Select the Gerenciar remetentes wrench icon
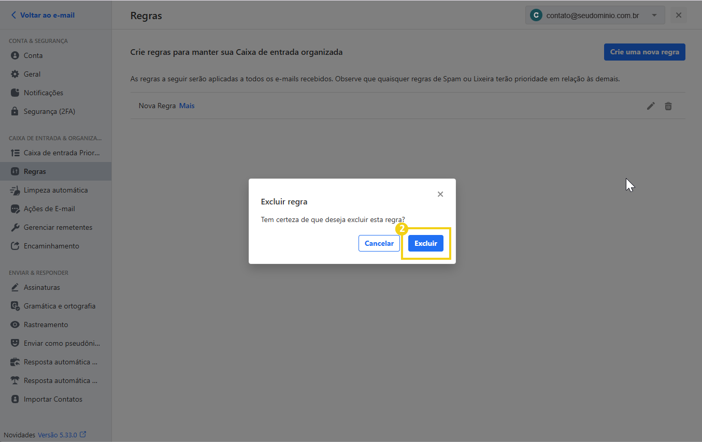Screen dimensions: 702x442 pos(15,227)
